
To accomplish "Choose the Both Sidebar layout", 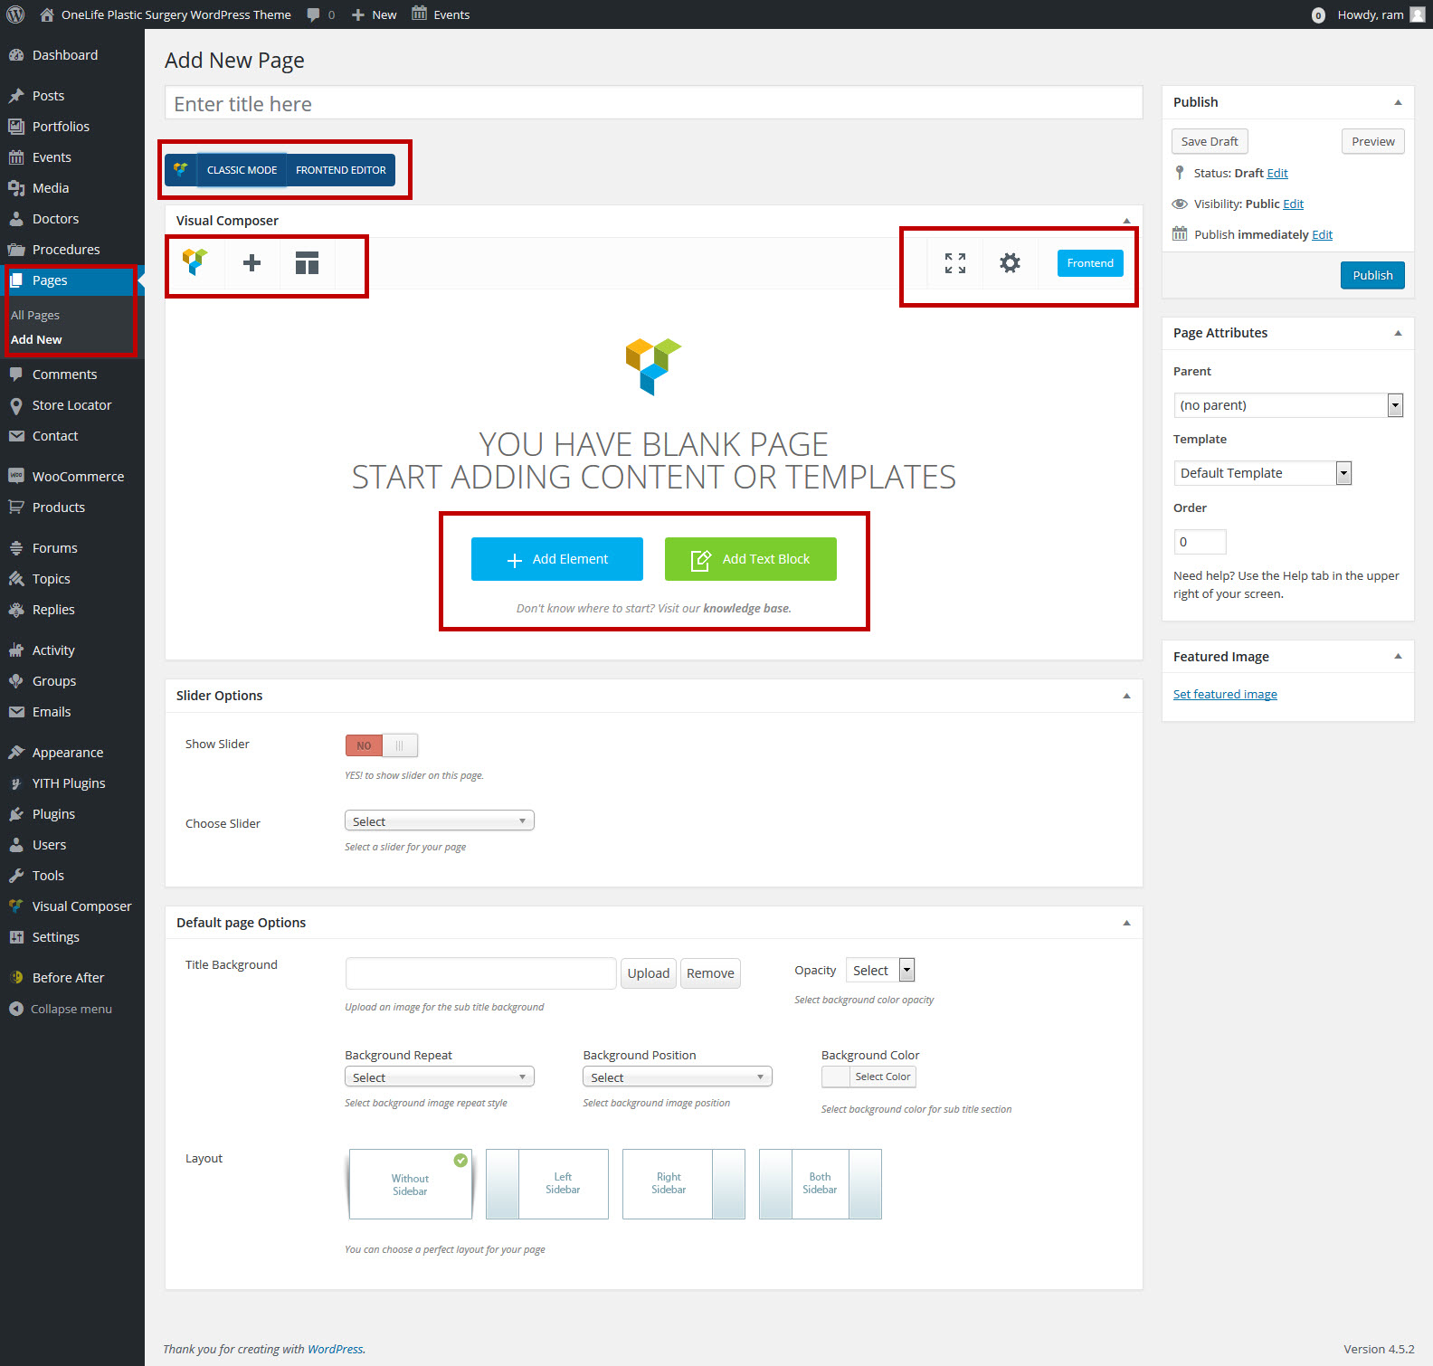I will point(820,1183).
